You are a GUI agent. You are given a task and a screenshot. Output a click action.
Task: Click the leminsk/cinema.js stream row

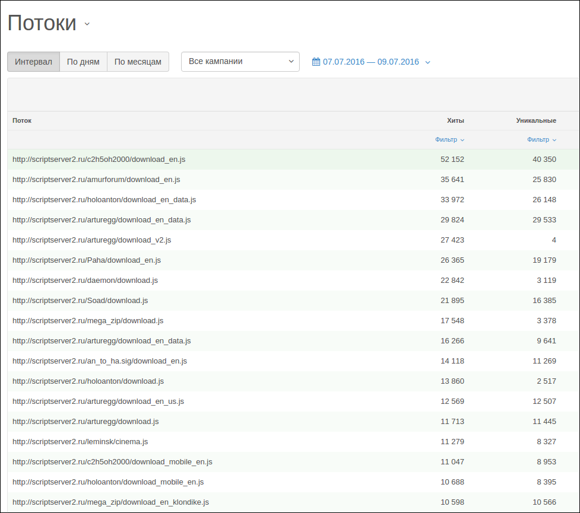click(x=293, y=442)
